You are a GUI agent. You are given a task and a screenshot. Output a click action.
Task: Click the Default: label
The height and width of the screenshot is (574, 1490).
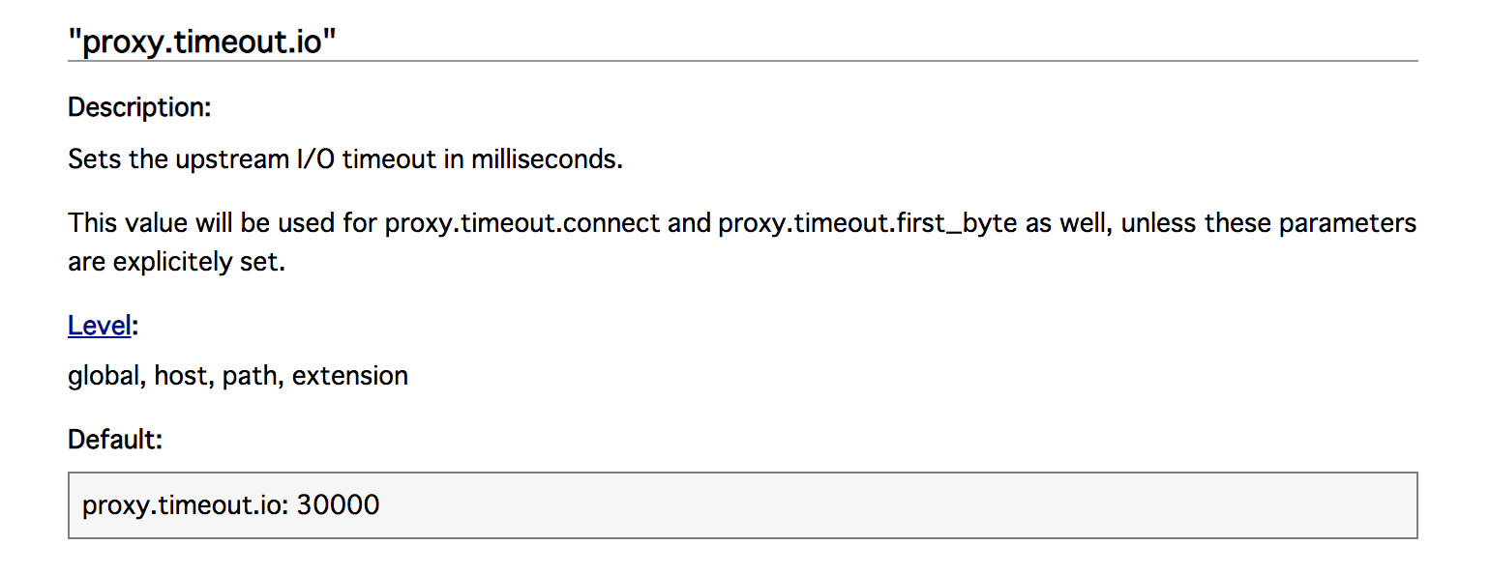115,440
